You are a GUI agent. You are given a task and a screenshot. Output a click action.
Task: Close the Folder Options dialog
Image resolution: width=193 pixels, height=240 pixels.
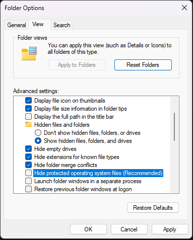[184, 8]
